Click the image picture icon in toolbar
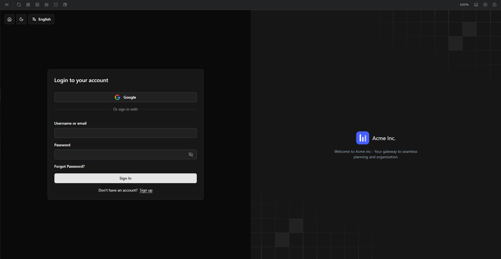The image size is (501, 259). pyautogui.click(x=37, y=5)
